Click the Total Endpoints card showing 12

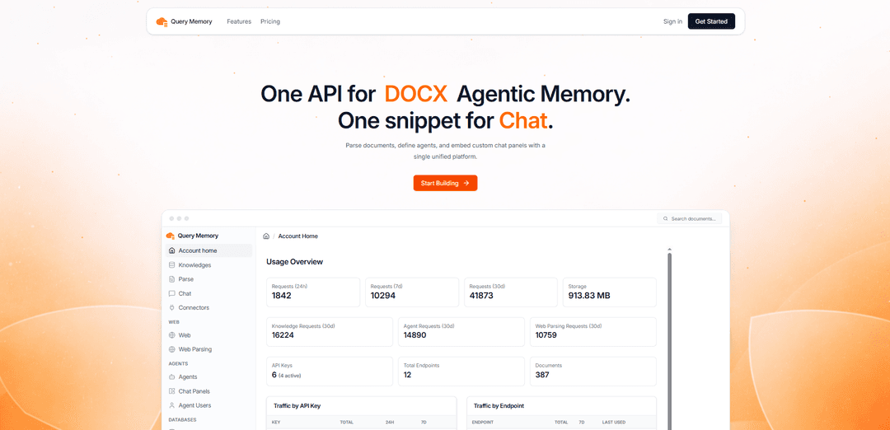click(461, 372)
